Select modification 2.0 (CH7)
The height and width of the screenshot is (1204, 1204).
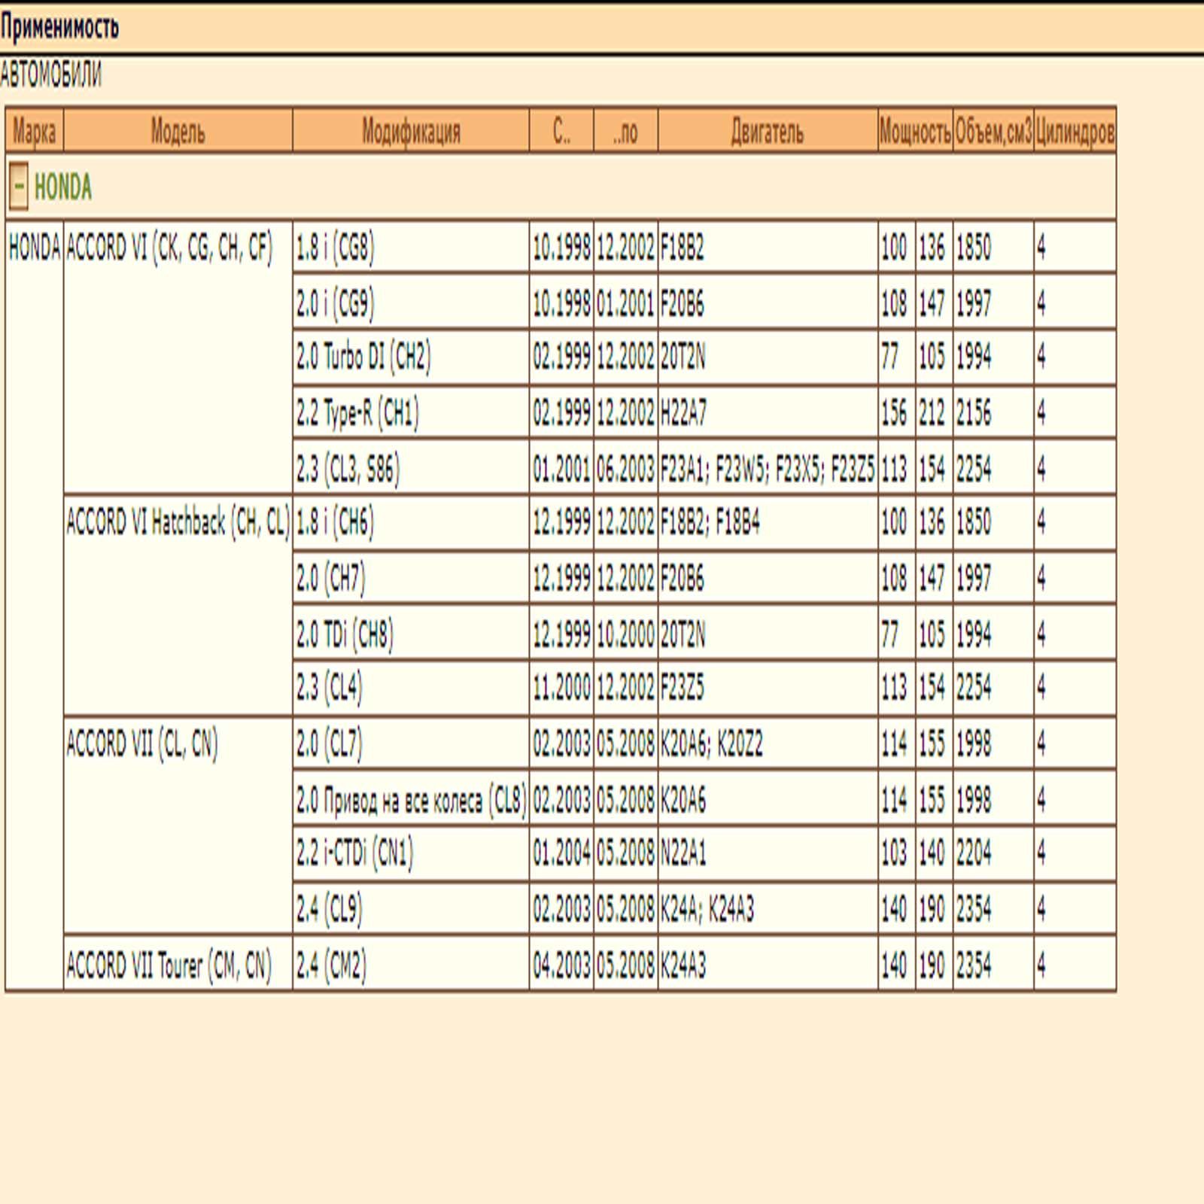pyautogui.click(x=330, y=578)
